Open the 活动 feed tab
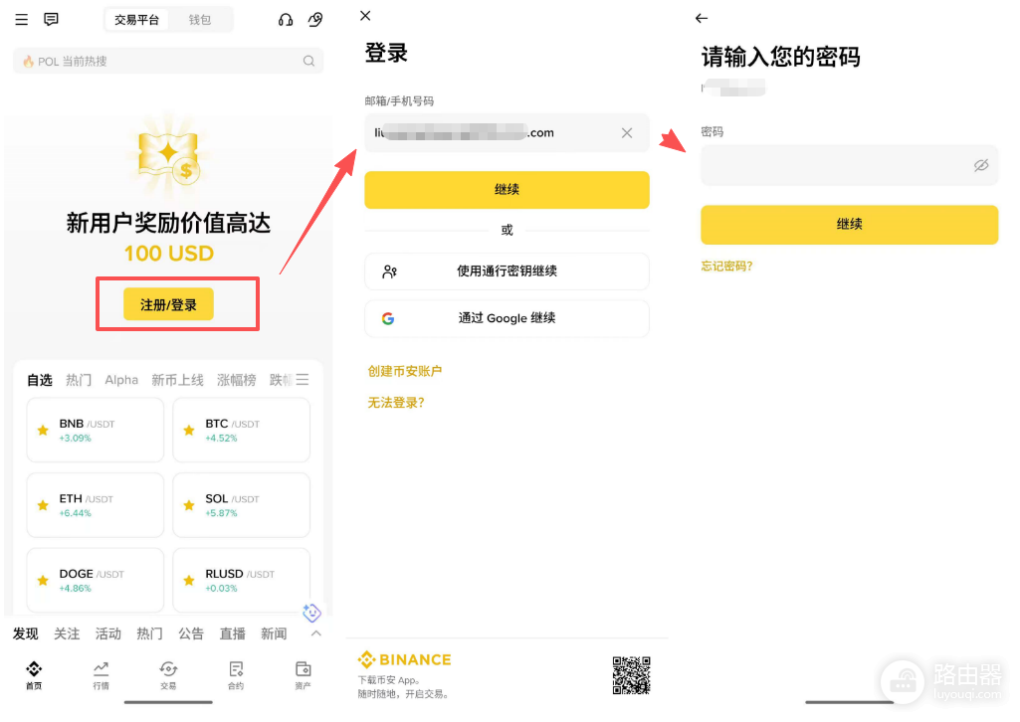 pyautogui.click(x=108, y=633)
